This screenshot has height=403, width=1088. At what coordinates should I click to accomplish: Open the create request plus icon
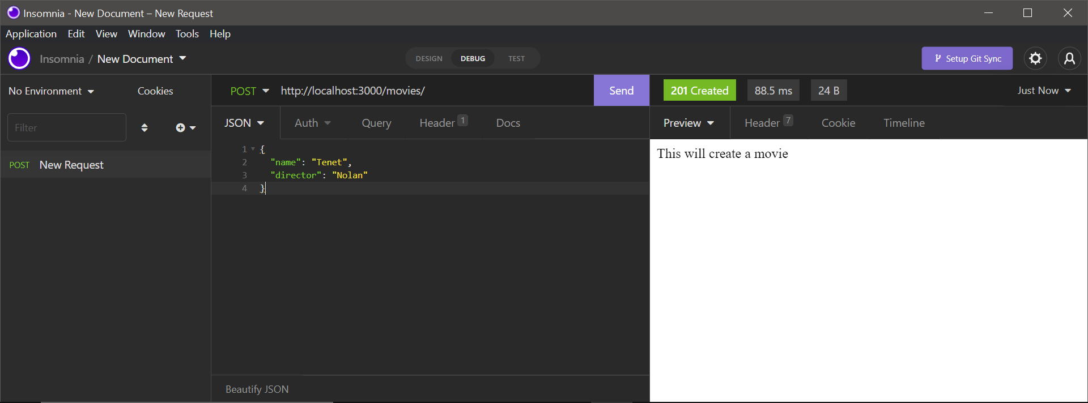coord(185,127)
